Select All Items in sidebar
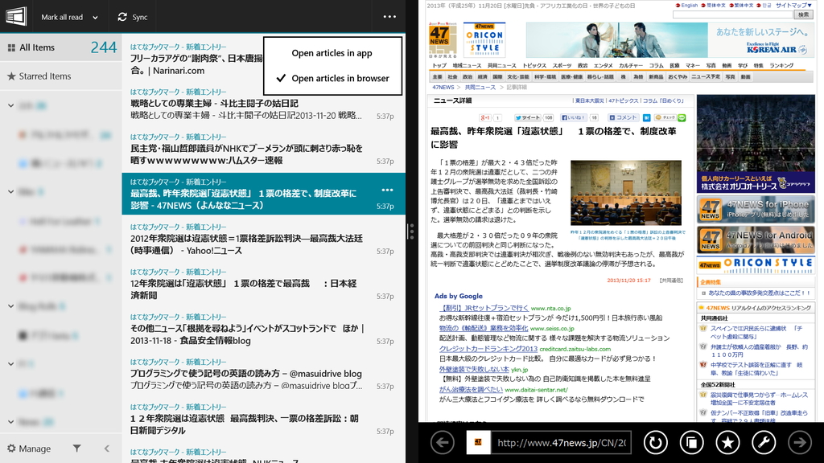The width and height of the screenshot is (824, 463). click(61, 47)
